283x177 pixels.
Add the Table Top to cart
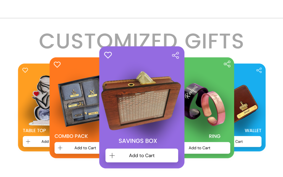pyautogui.click(x=36, y=142)
